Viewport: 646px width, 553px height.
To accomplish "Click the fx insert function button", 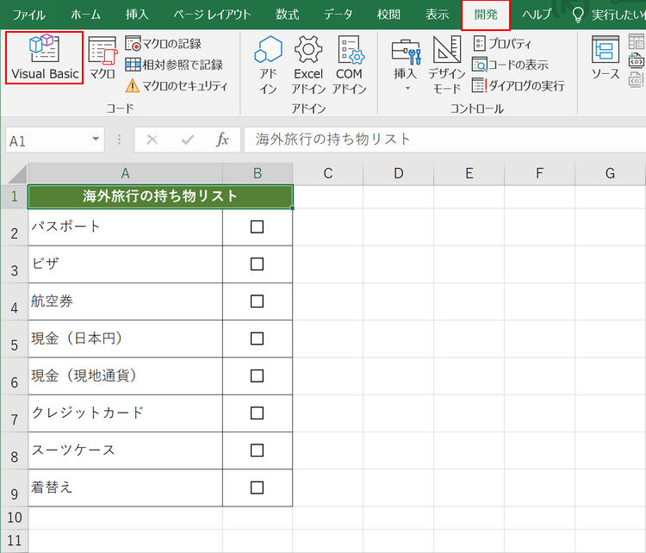I will [222, 140].
